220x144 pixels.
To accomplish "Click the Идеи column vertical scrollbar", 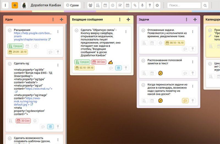I will 66,84.
